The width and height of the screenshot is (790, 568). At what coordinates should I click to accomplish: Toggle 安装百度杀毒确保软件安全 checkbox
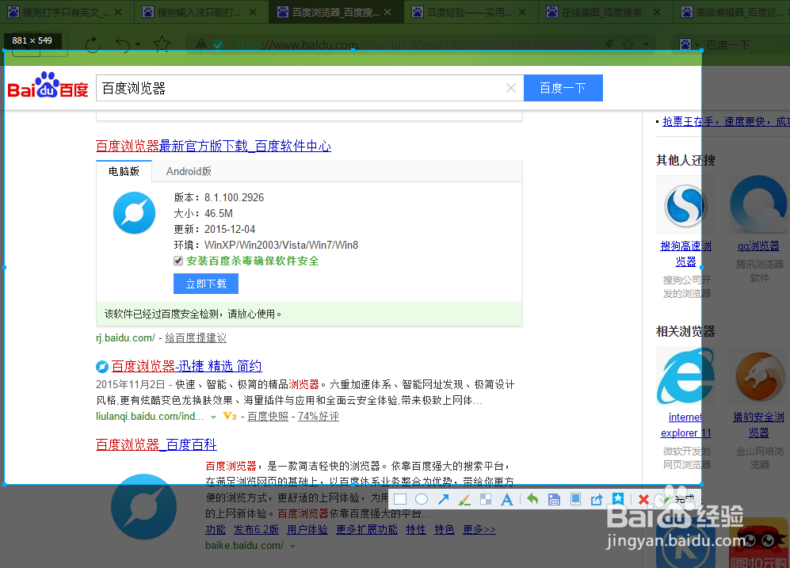tap(177, 261)
